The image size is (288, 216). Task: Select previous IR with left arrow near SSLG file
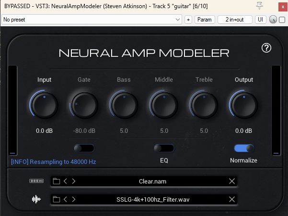click(65, 199)
